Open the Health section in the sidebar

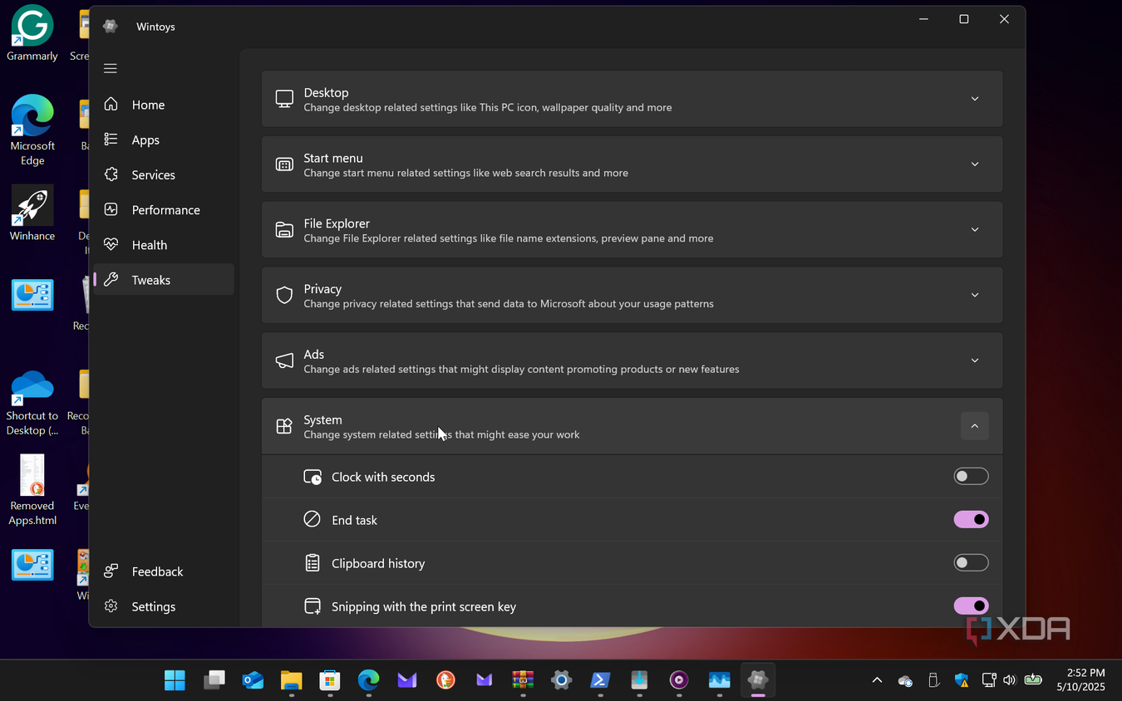pos(164,244)
